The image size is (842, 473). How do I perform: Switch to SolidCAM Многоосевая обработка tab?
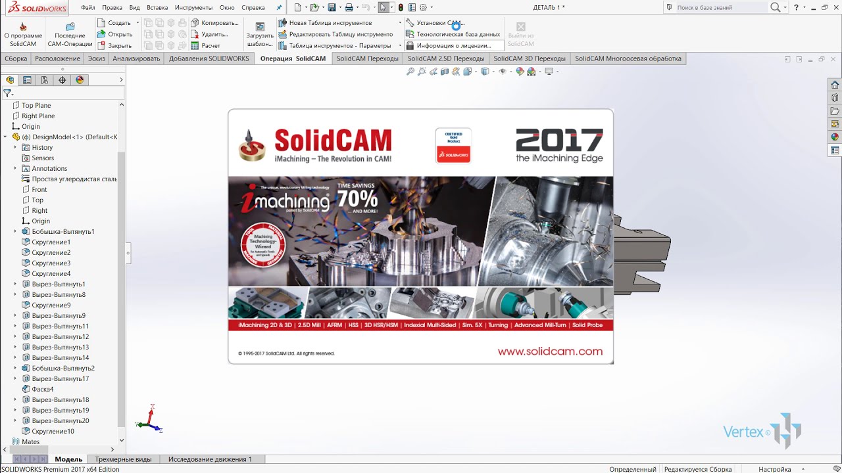(x=628, y=58)
